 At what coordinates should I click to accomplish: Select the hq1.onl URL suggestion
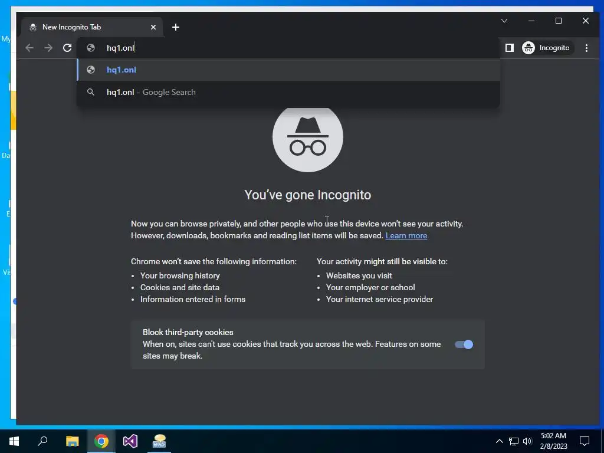click(288, 70)
